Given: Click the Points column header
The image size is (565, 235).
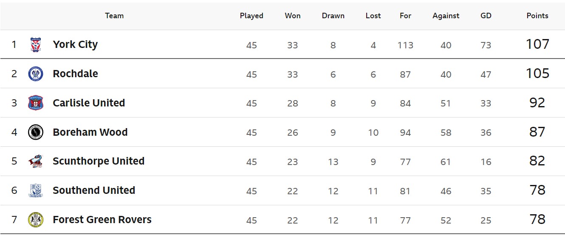Looking at the screenshot, I should click(537, 16).
